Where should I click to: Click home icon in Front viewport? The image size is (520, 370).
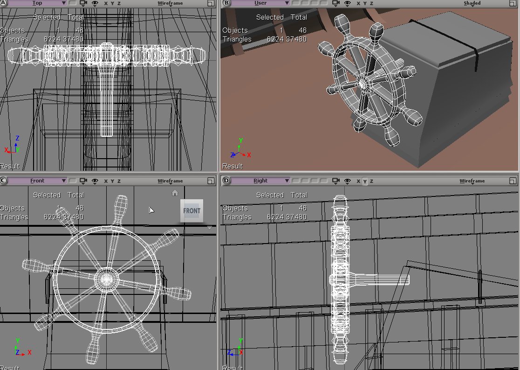[175, 193]
